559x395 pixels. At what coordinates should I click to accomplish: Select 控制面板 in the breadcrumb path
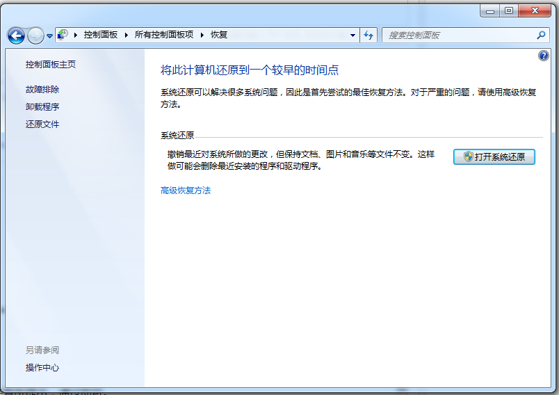click(101, 35)
